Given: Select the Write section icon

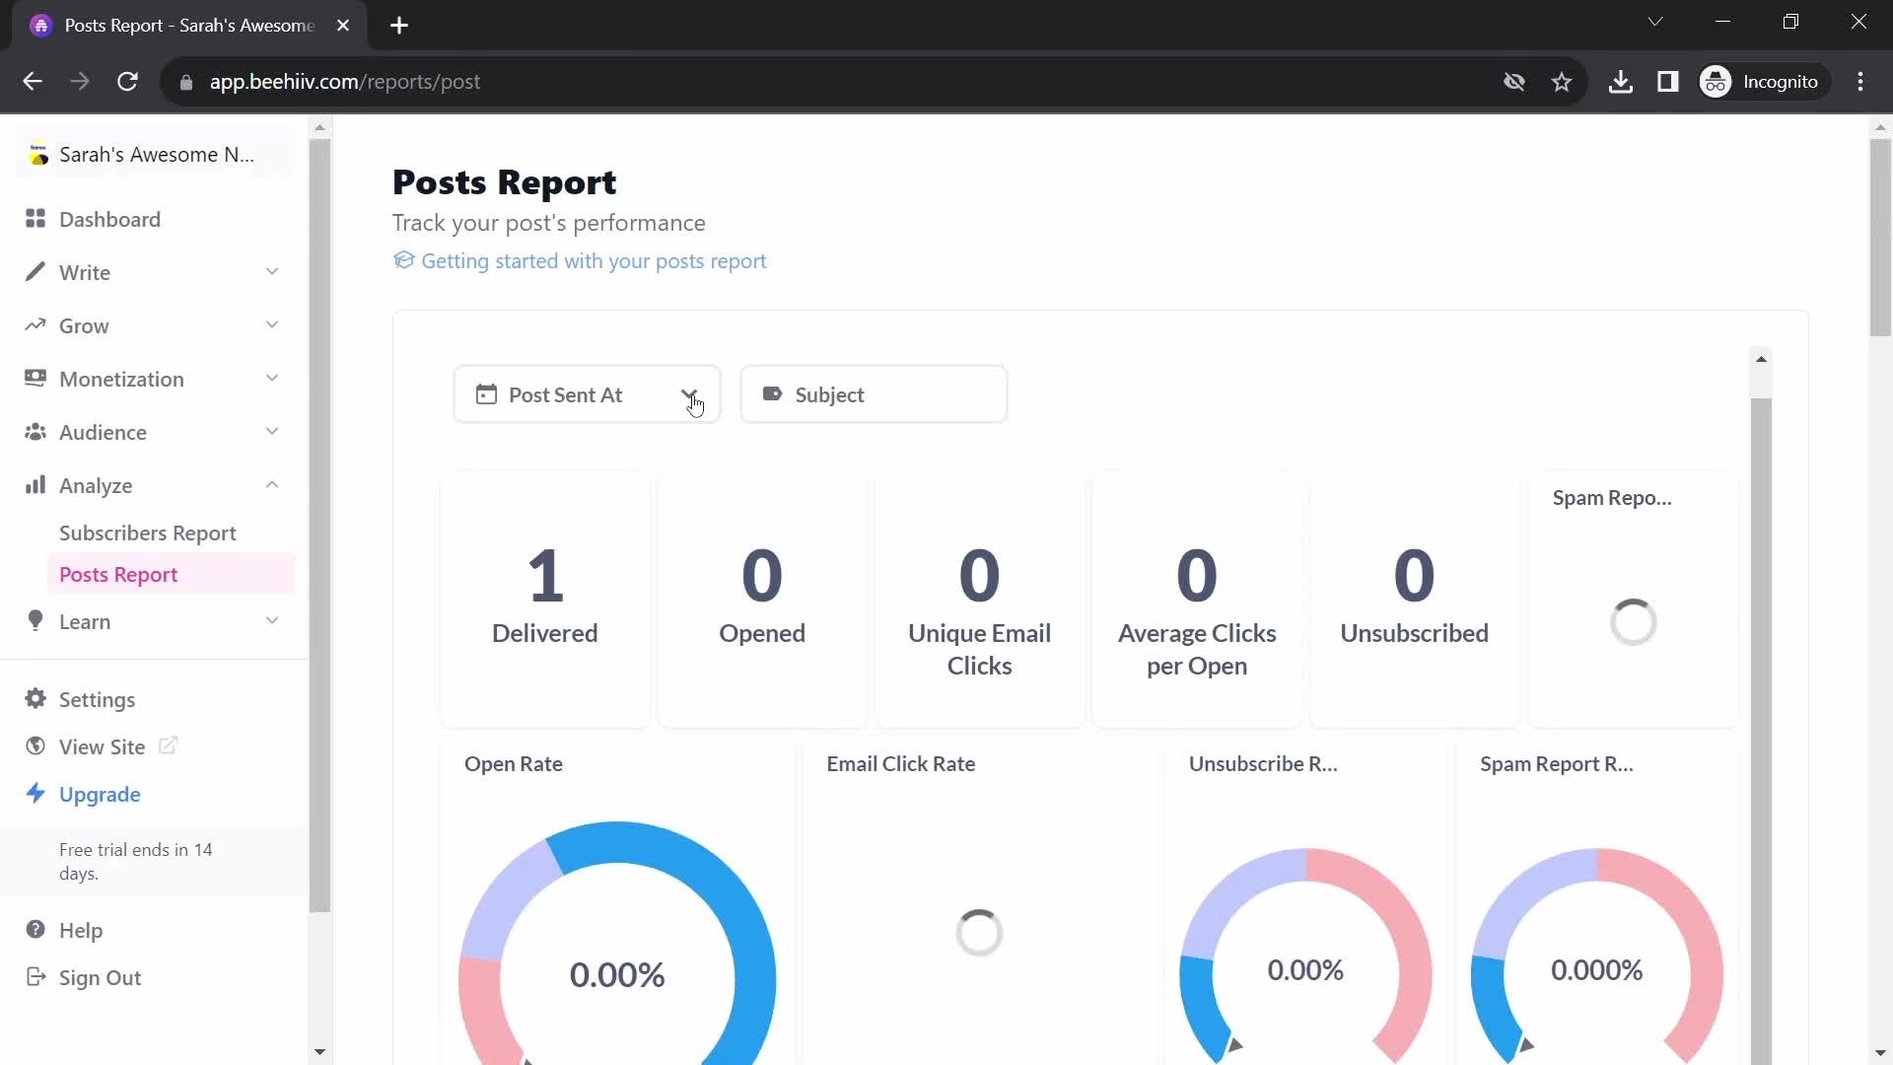Looking at the screenshot, I should click(34, 272).
